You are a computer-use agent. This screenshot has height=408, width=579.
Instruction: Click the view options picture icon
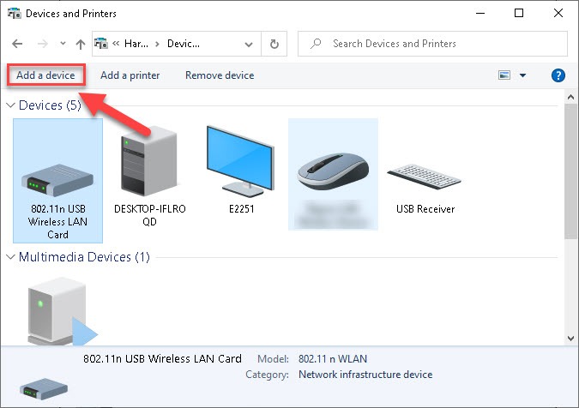tap(504, 75)
